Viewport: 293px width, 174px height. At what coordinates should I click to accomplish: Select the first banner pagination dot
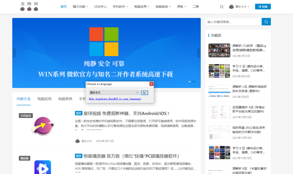pyautogui.click(x=189, y=81)
